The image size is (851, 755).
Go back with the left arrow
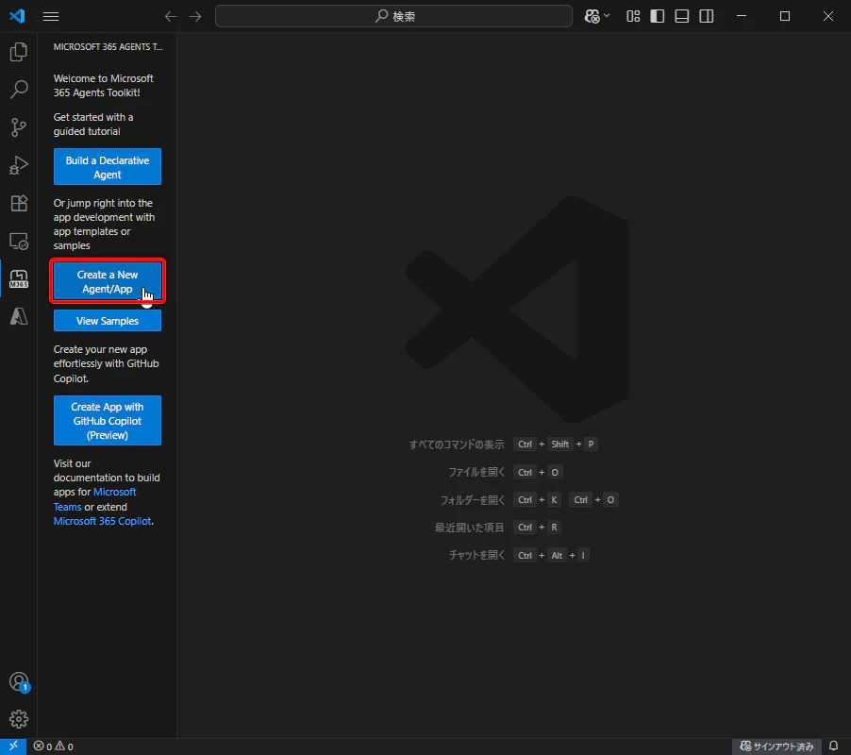[171, 16]
